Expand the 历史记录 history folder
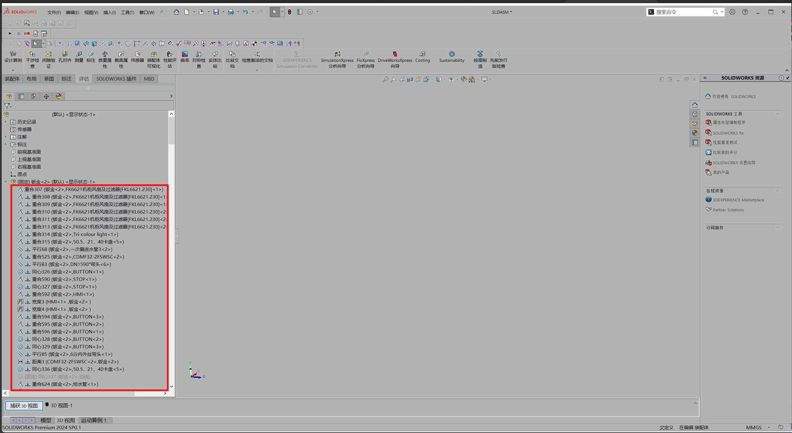This screenshot has width=792, height=433. click(x=6, y=122)
